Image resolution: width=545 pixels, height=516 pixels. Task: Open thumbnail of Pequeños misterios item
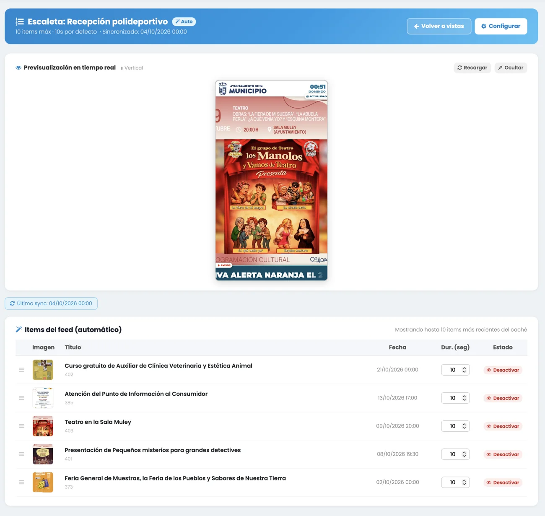click(x=43, y=454)
